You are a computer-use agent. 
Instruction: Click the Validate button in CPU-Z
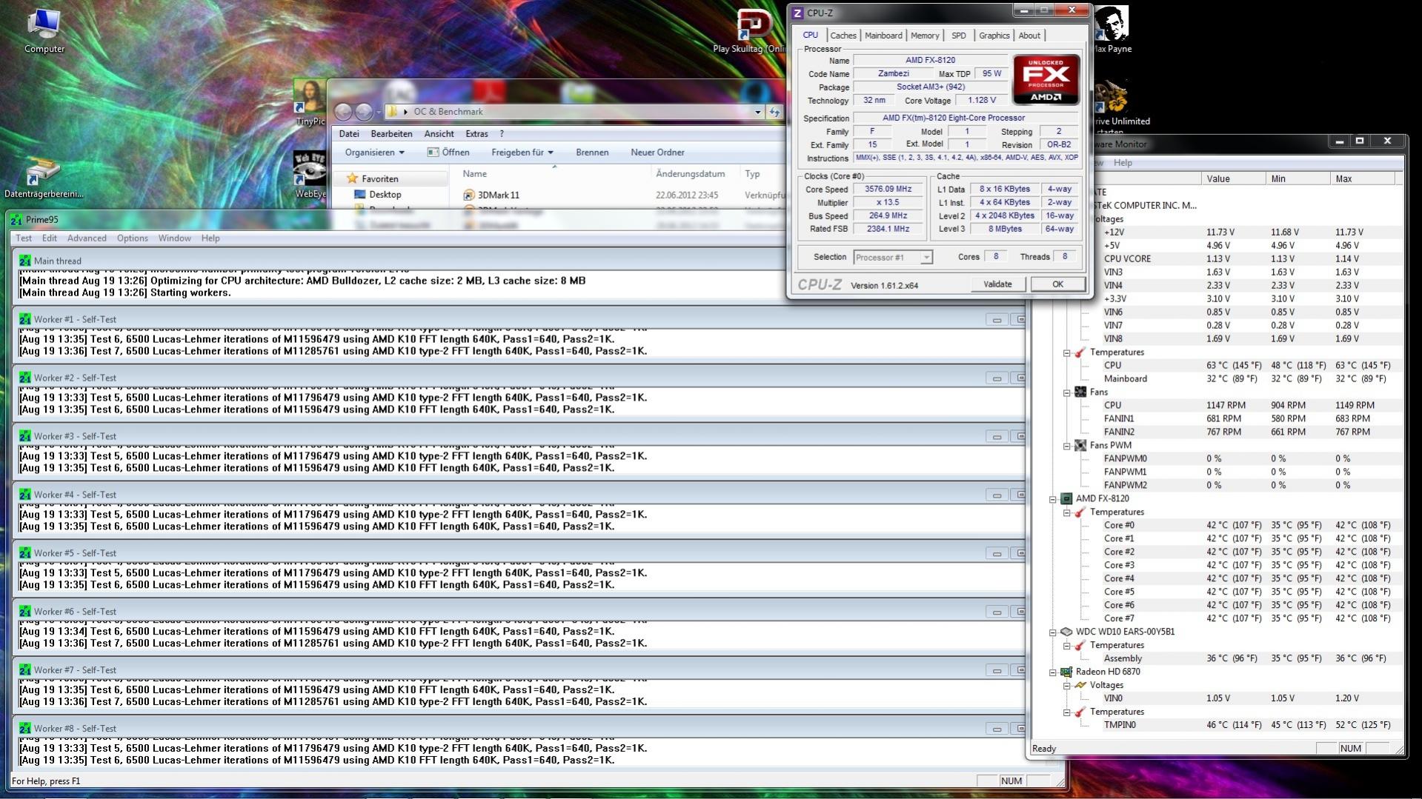[x=997, y=284]
